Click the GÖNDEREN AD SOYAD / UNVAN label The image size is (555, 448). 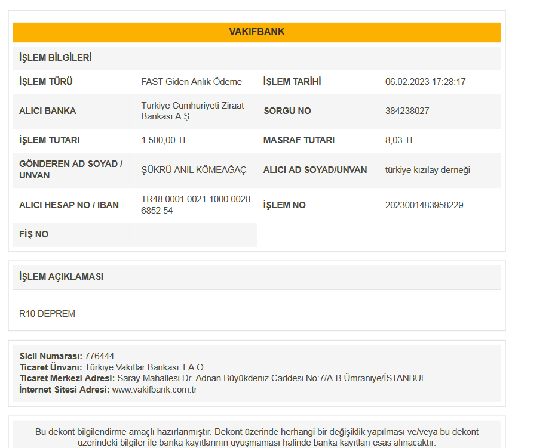[x=70, y=169]
